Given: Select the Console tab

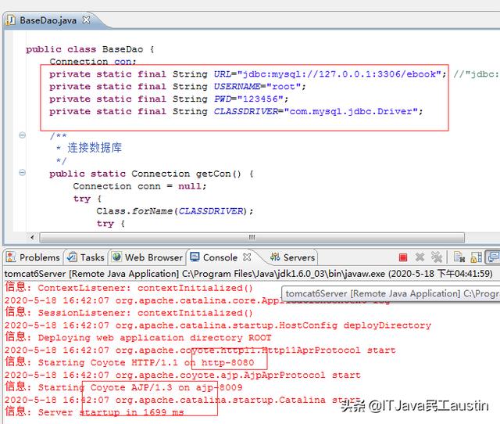Looking at the screenshot, I should point(220,257).
